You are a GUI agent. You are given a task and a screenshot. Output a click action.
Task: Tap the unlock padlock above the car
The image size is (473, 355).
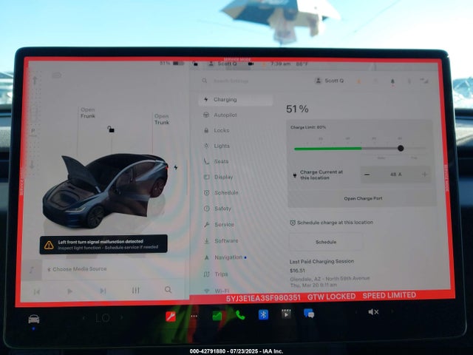[x=111, y=129]
